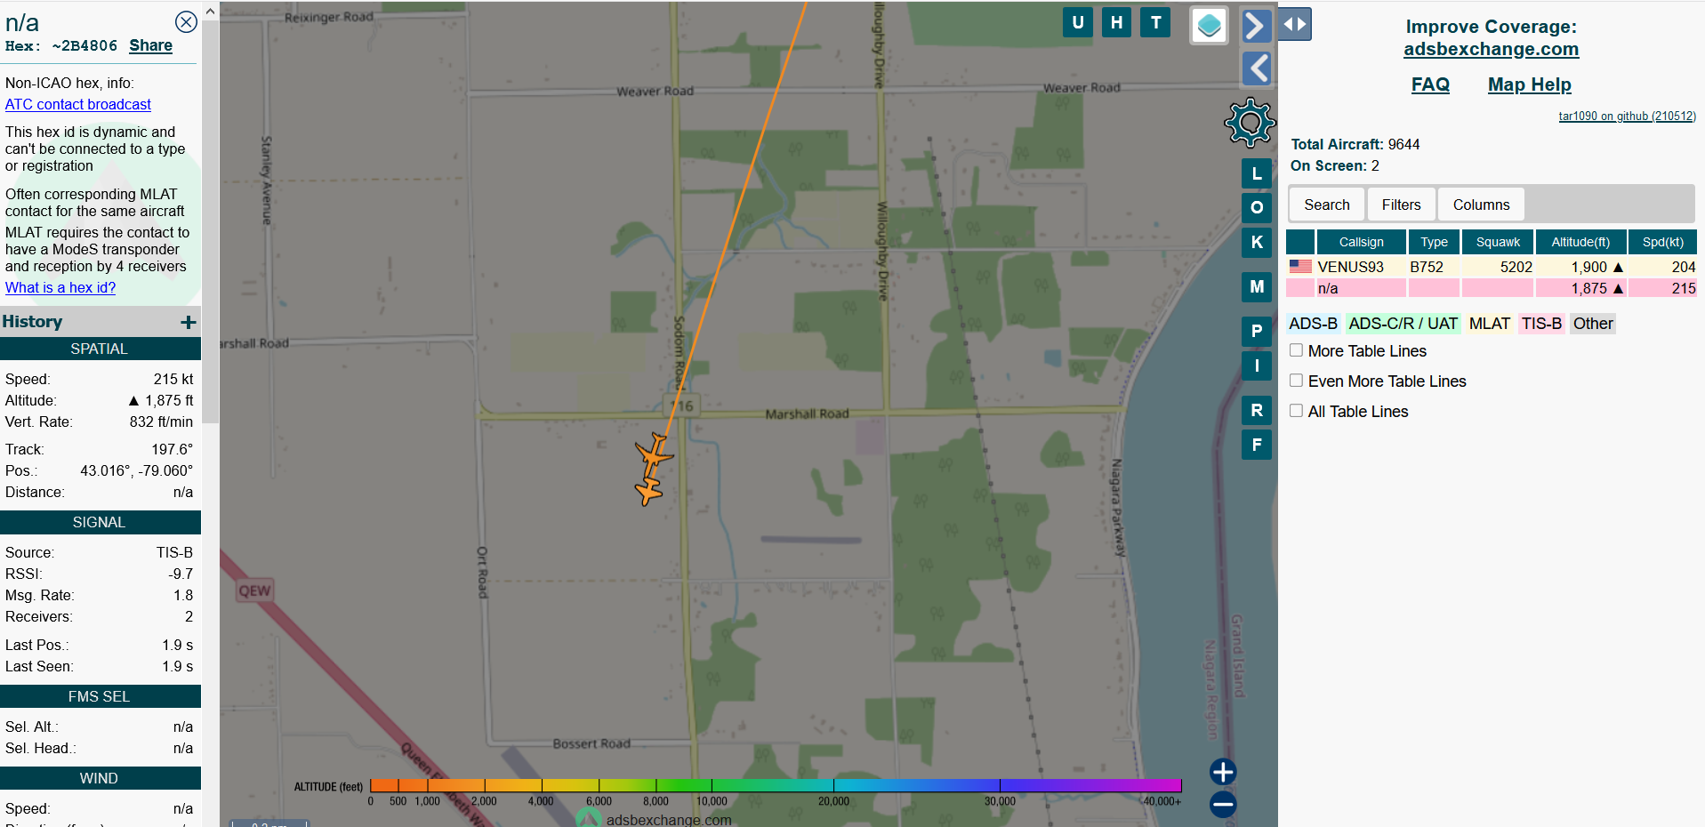
Task: Zoom out with the minus button
Action: tap(1223, 805)
